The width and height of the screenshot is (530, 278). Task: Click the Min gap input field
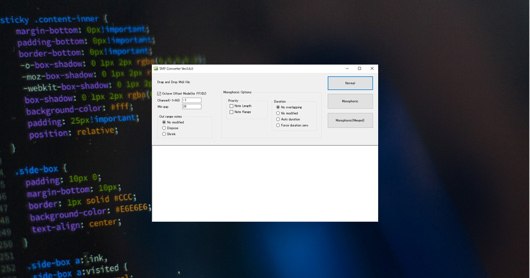pyautogui.click(x=192, y=106)
